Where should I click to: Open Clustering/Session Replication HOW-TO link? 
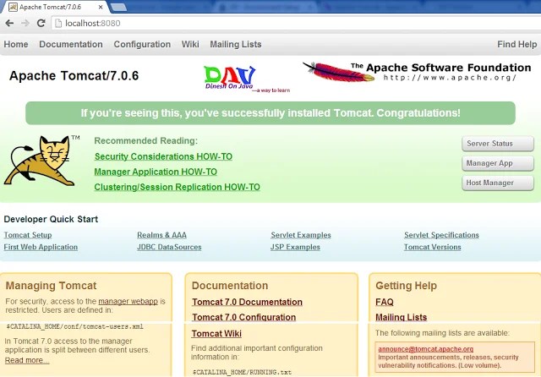177,187
